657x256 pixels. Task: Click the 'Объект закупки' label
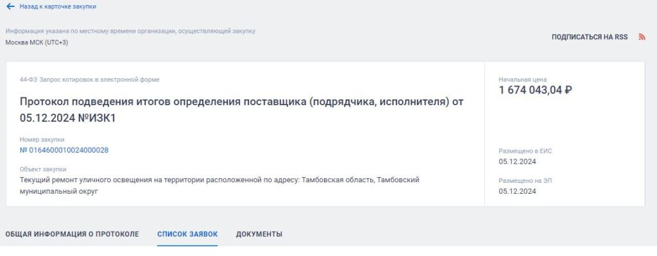pos(43,169)
